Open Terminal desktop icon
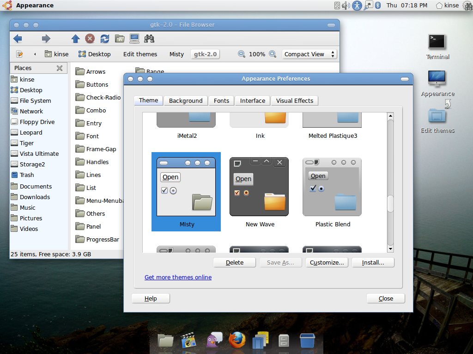Viewport: 473px width, 354px height. [437, 47]
